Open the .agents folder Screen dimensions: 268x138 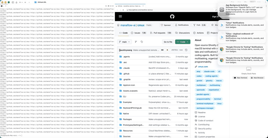tap(126, 57)
